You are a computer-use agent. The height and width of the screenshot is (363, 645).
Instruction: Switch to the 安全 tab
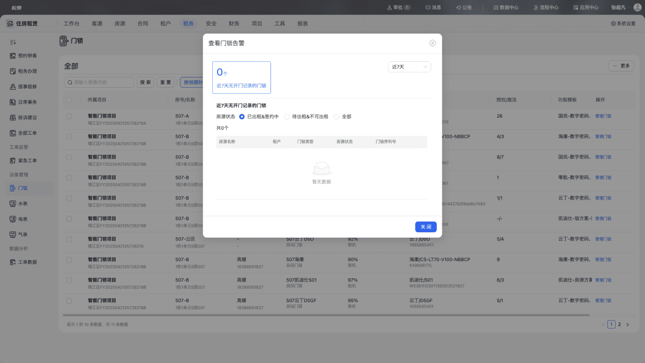tap(211, 24)
